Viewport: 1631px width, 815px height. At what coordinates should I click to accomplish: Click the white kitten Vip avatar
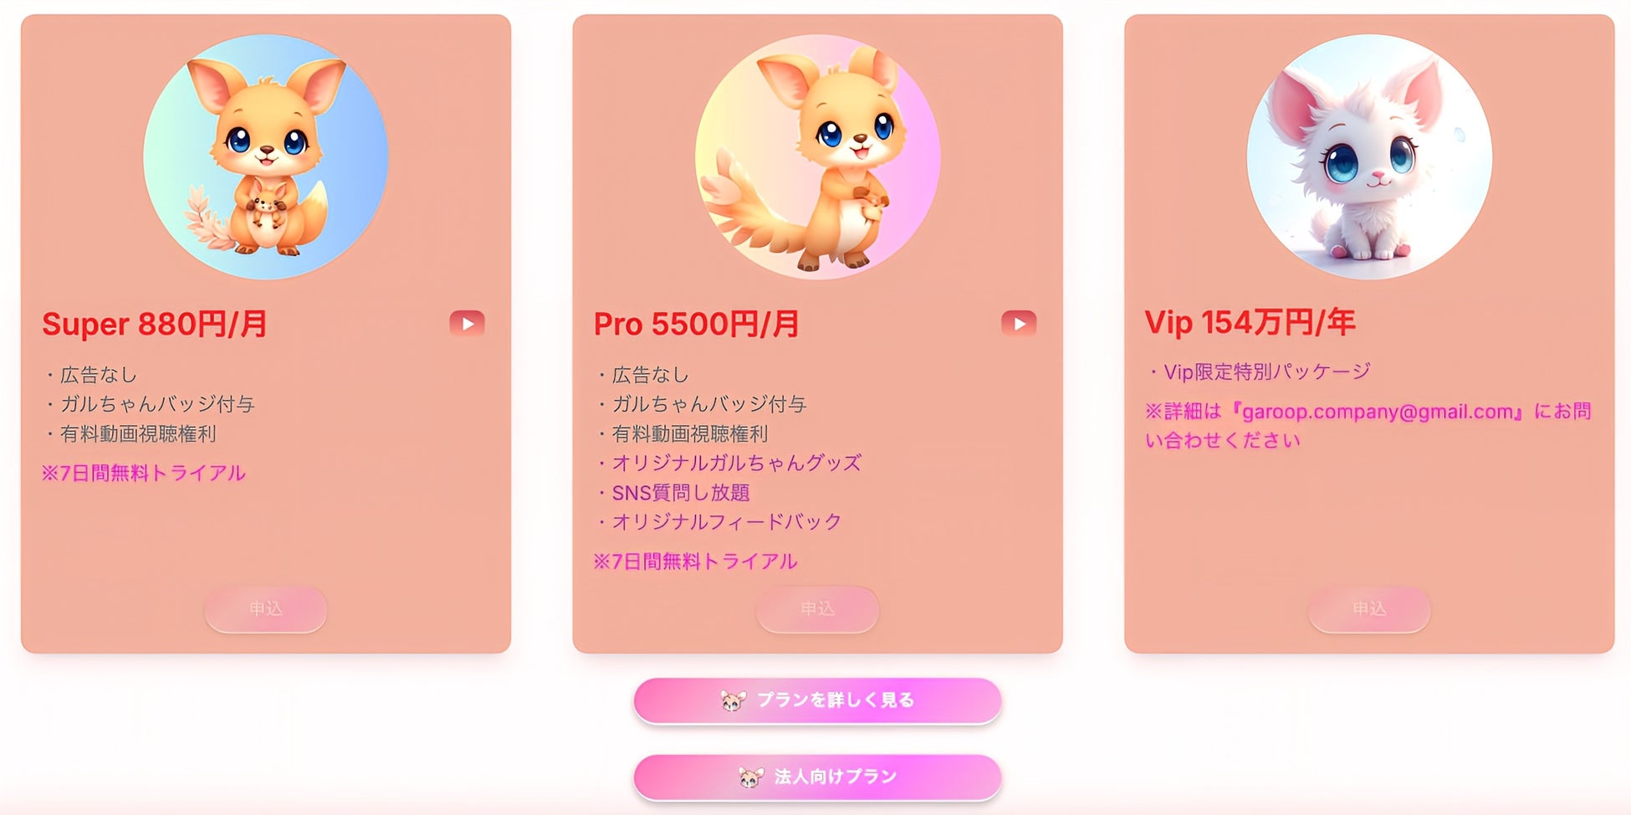1369,156
